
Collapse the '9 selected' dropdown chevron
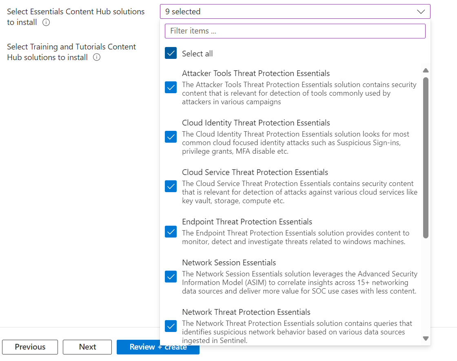pyautogui.click(x=421, y=12)
